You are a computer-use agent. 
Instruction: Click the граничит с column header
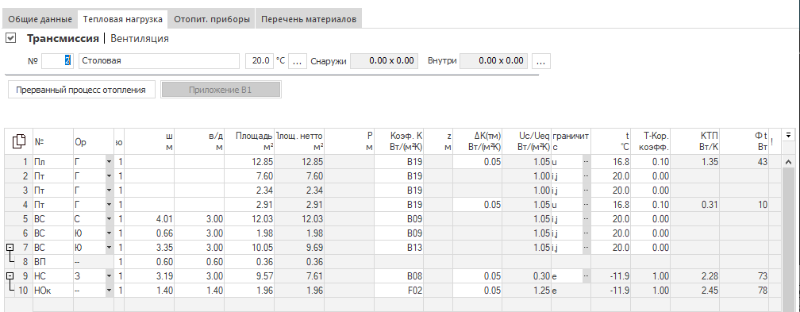point(571,141)
